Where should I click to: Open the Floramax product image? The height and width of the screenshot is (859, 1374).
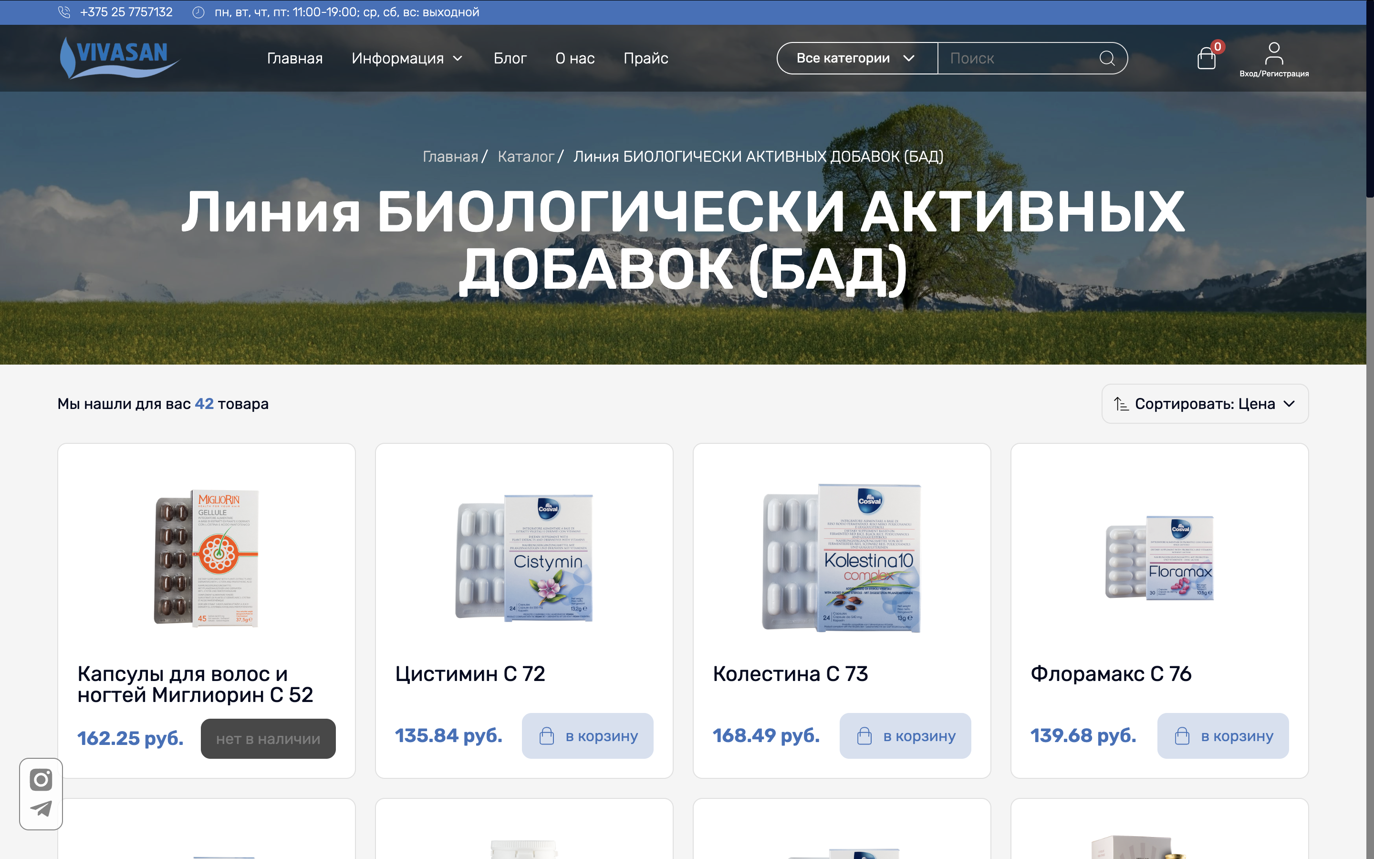pos(1159,558)
